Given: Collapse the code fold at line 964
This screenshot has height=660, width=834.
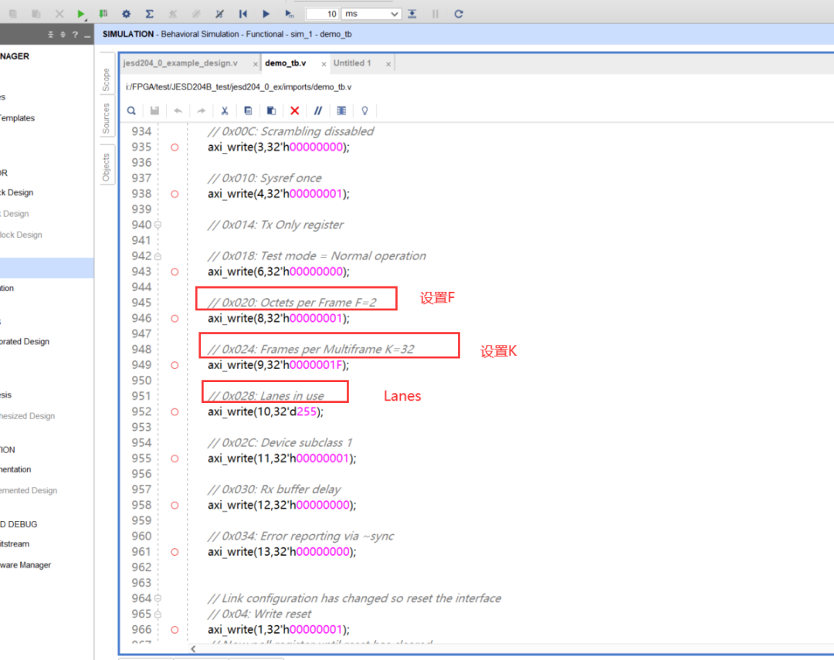Looking at the screenshot, I should (158, 598).
